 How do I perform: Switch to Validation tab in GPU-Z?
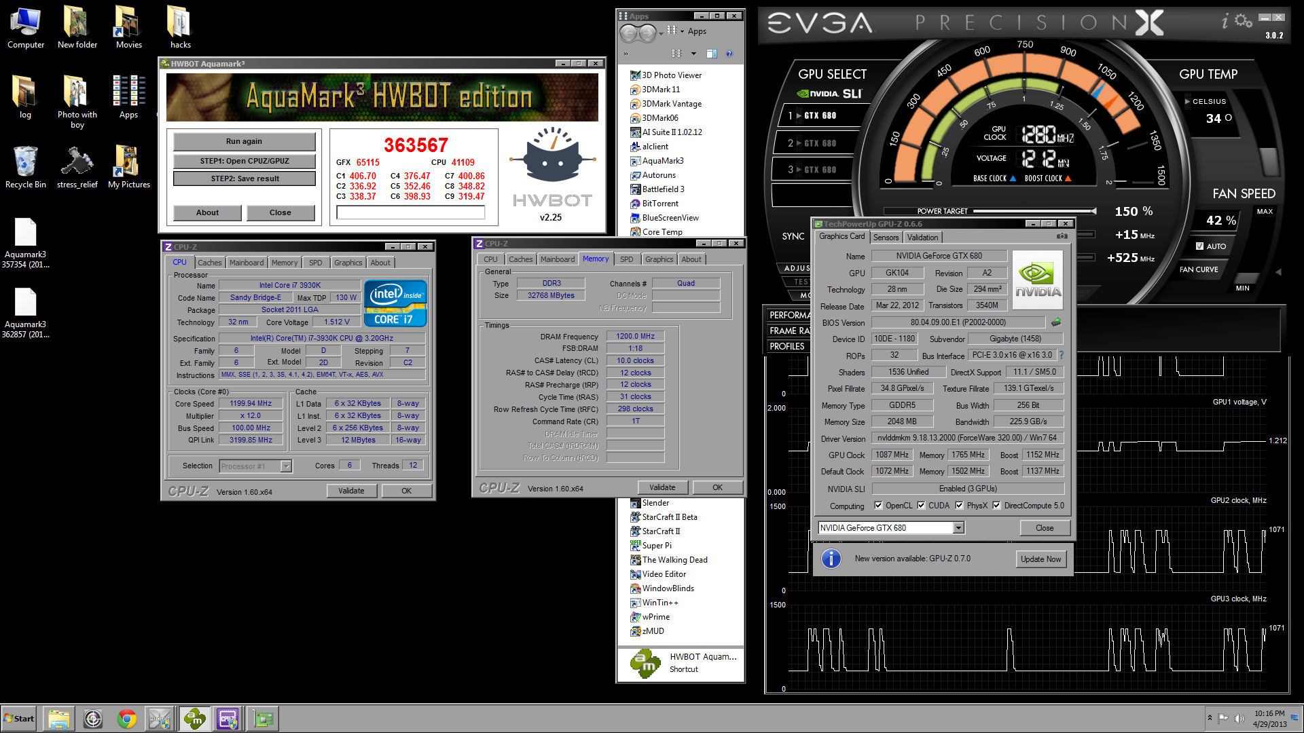point(922,238)
